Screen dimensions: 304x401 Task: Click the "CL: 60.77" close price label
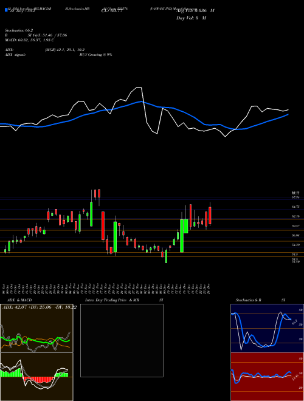[x=112, y=11]
